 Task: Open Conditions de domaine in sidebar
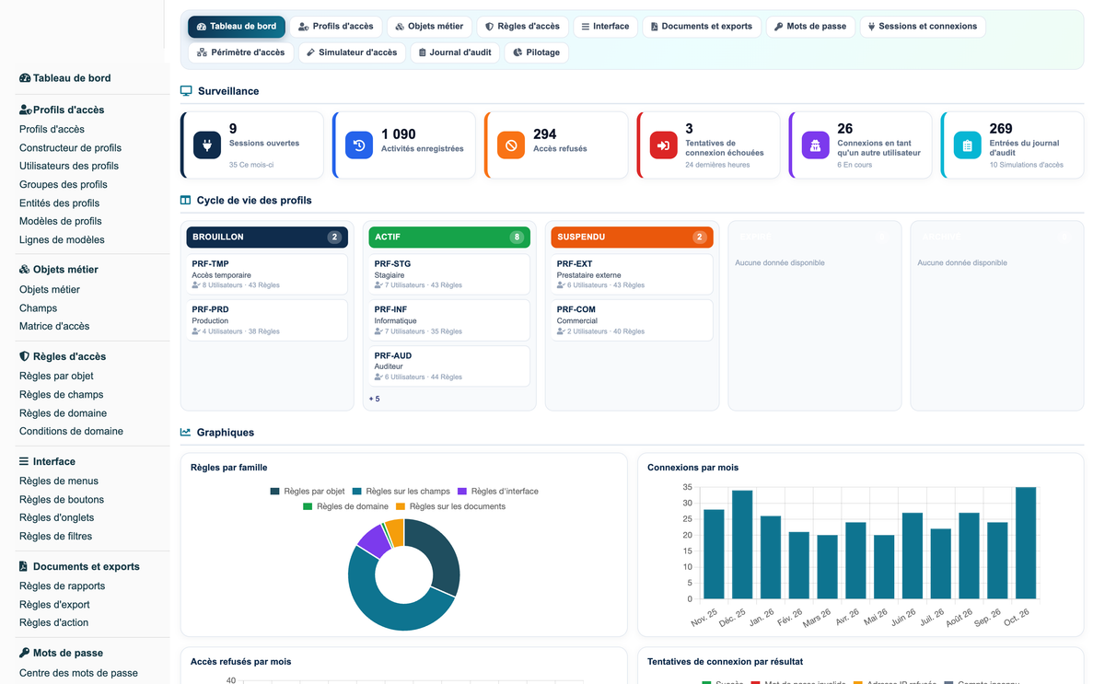71,432
